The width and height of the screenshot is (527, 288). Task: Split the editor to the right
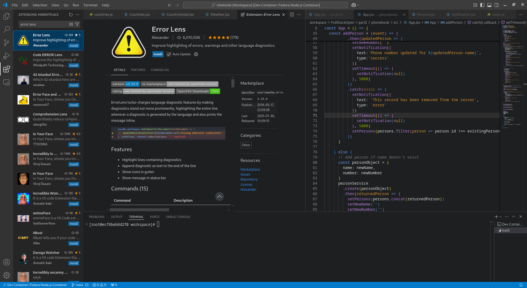[x=291, y=14]
